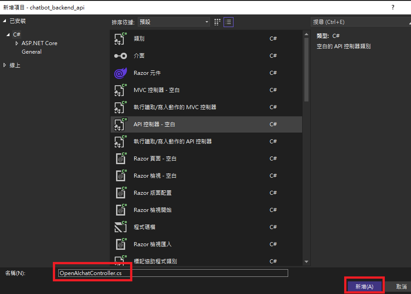Click the Razor 版面配置 label text

coord(153,193)
